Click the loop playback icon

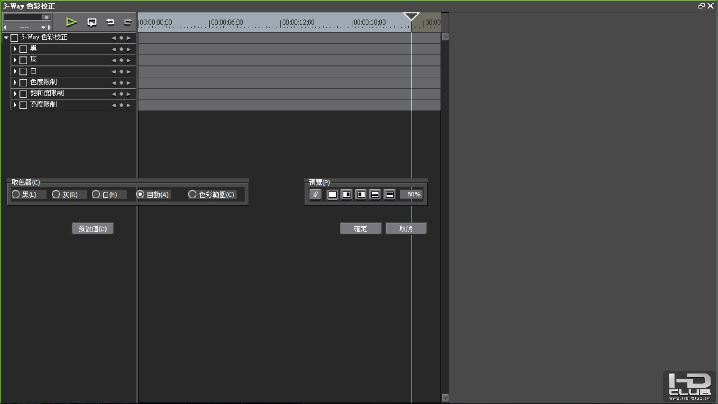coord(92,22)
